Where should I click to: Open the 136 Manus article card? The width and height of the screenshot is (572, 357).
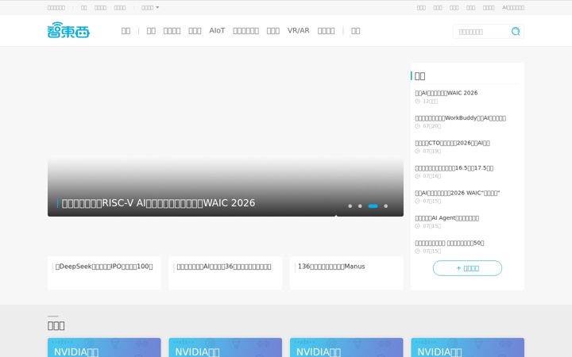pyautogui.click(x=346, y=273)
